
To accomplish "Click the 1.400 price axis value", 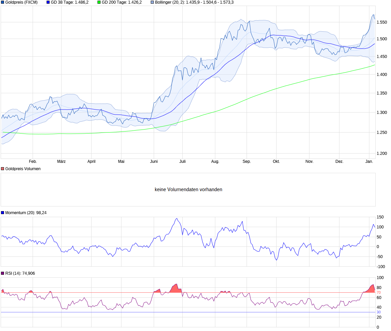I will [x=382, y=74].
